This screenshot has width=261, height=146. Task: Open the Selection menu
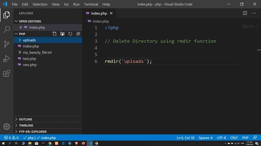pos(40,4)
